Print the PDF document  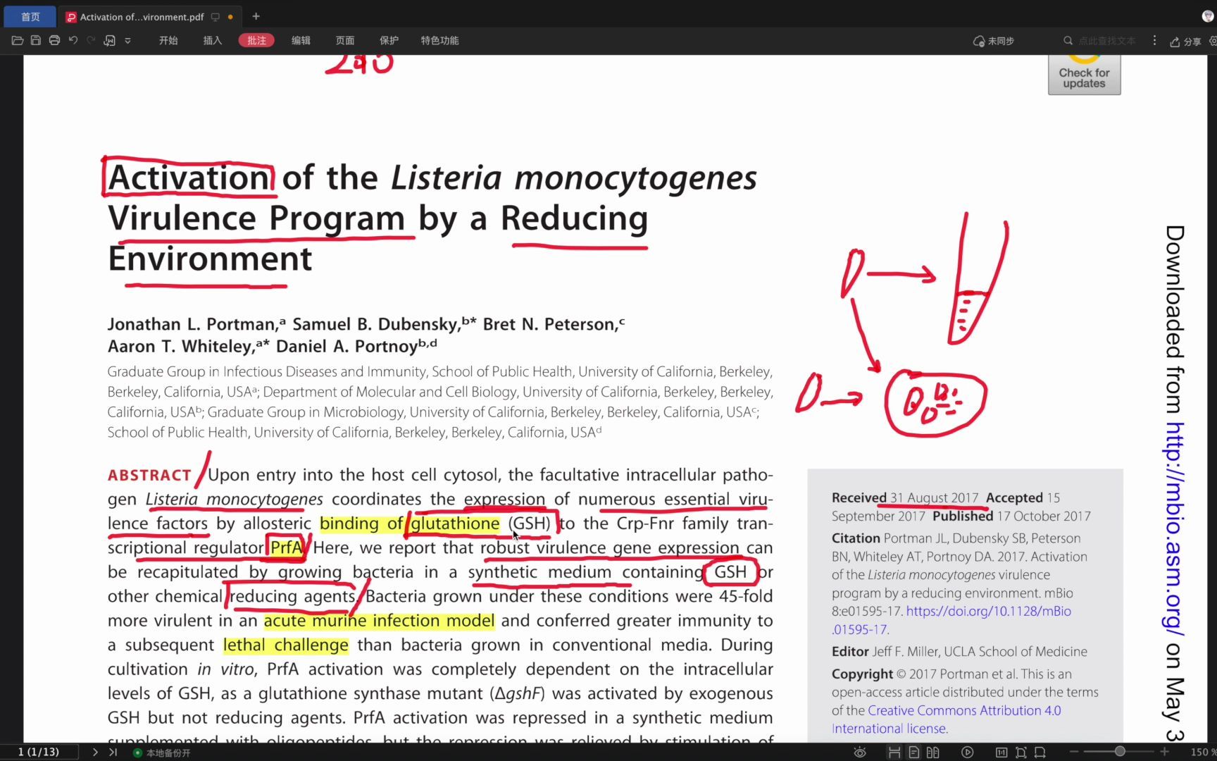pyautogui.click(x=54, y=41)
